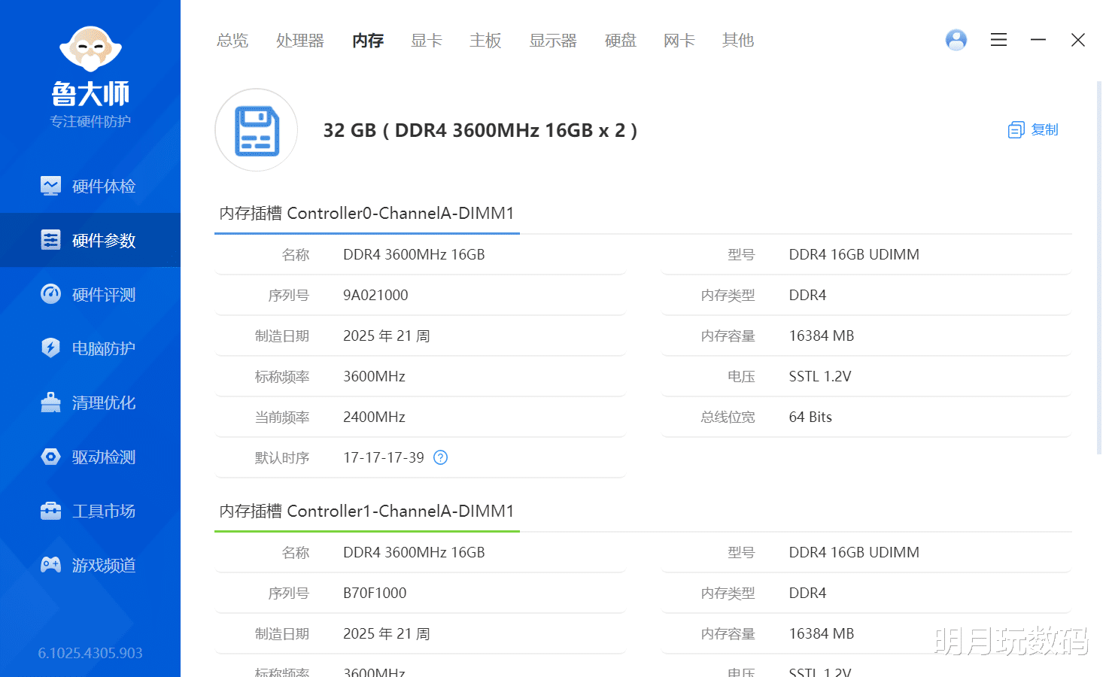The image size is (1106, 677).
Task: Click 内存类型 DDR4 under Controller1
Action: (x=807, y=593)
